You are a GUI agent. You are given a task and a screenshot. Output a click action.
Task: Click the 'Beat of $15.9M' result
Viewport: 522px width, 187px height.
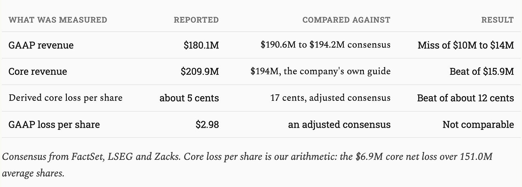point(482,72)
